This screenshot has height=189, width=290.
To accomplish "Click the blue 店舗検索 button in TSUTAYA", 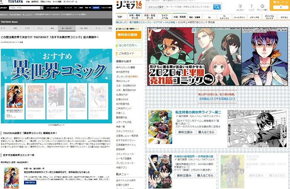I will [x=96, y=8].
